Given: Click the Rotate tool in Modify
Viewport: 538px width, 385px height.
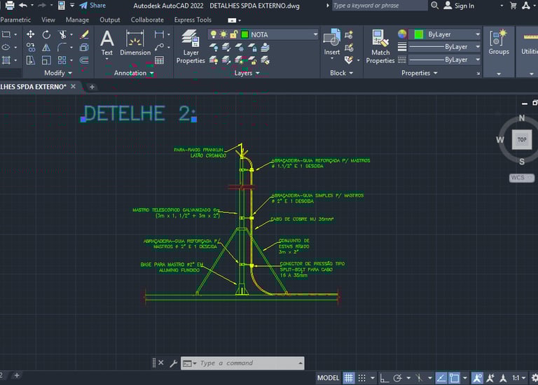Looking at the screenshot, I should (46, 34).
